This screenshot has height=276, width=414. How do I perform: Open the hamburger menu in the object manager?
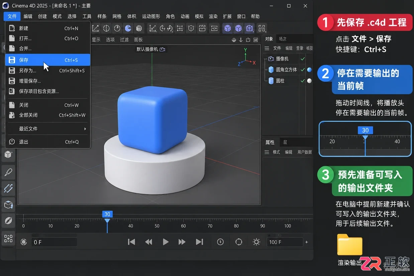coord(267,48)
